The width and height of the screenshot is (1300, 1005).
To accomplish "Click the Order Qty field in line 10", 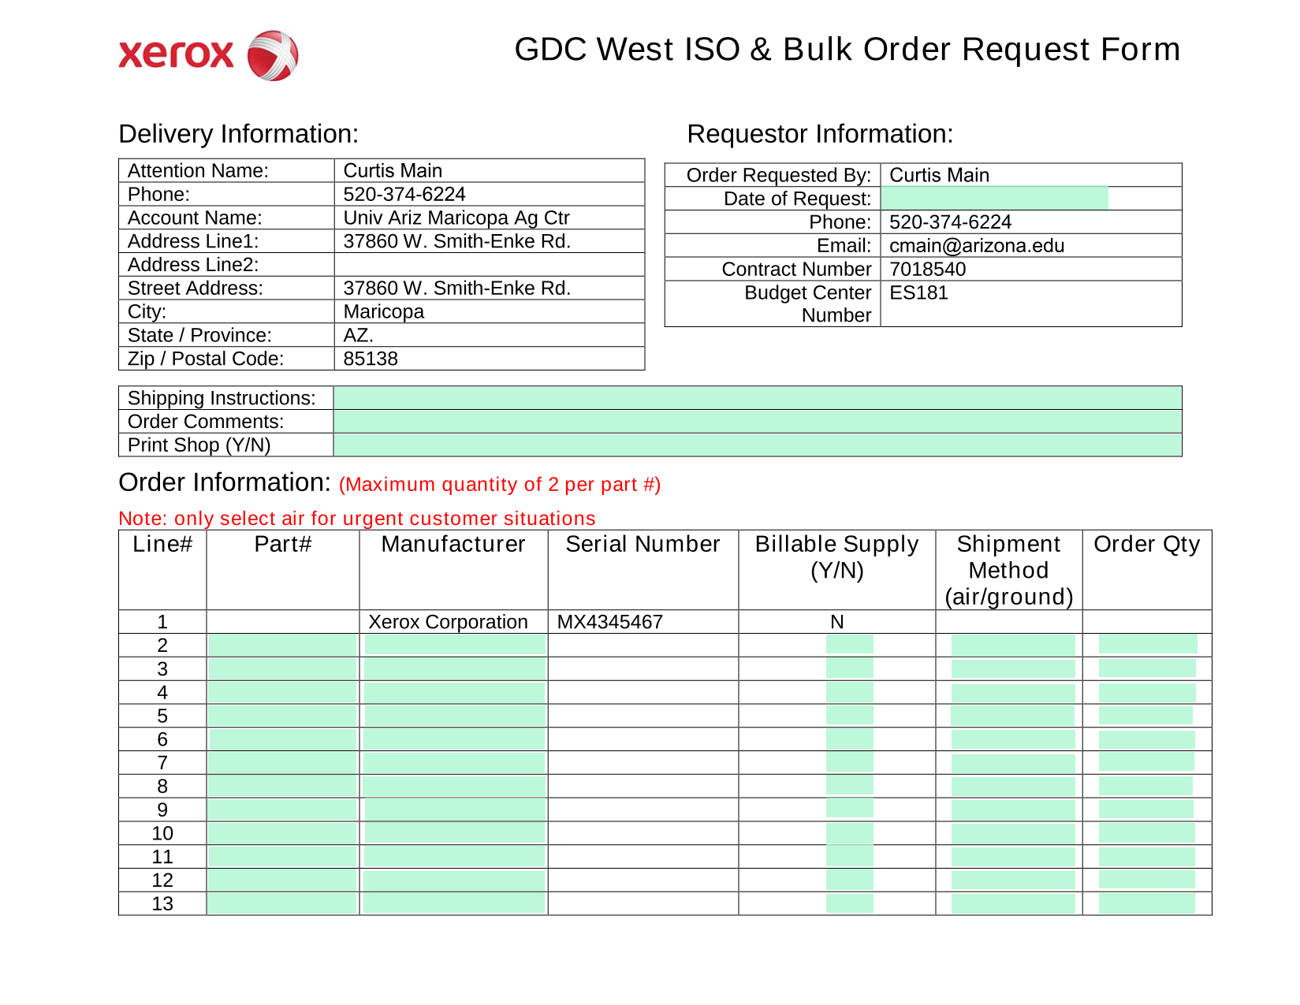I will (1147, 833).
